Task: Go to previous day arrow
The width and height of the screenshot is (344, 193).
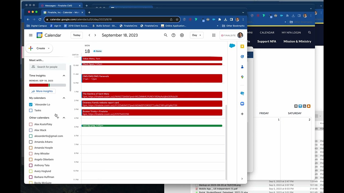Action: point(89,35)
